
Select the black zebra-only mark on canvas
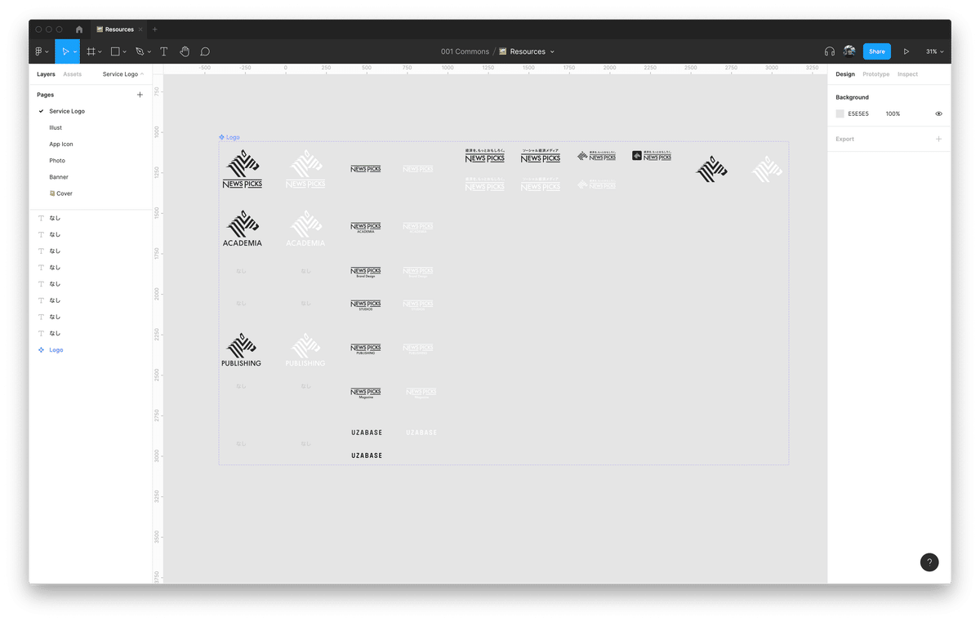[711, 170]
